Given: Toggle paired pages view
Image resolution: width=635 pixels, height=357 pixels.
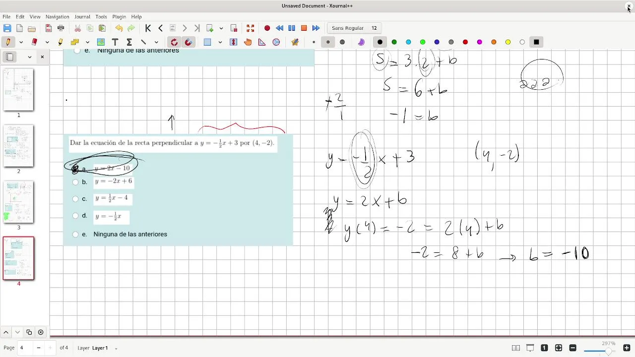Looking at the screenshot, I should tap(516, 348).
